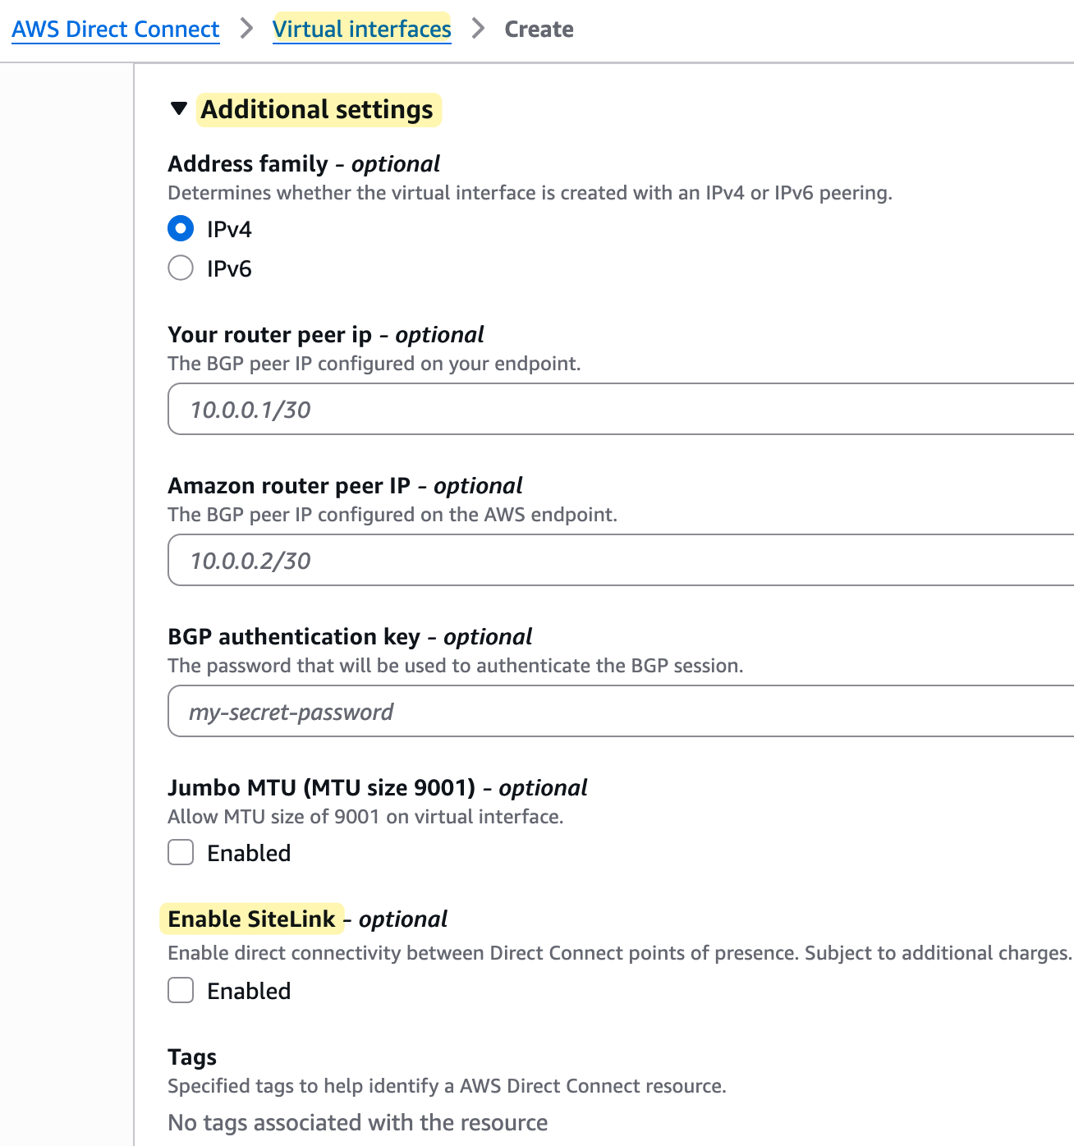Click the Enabled label under Enable SiteLink

249,991
